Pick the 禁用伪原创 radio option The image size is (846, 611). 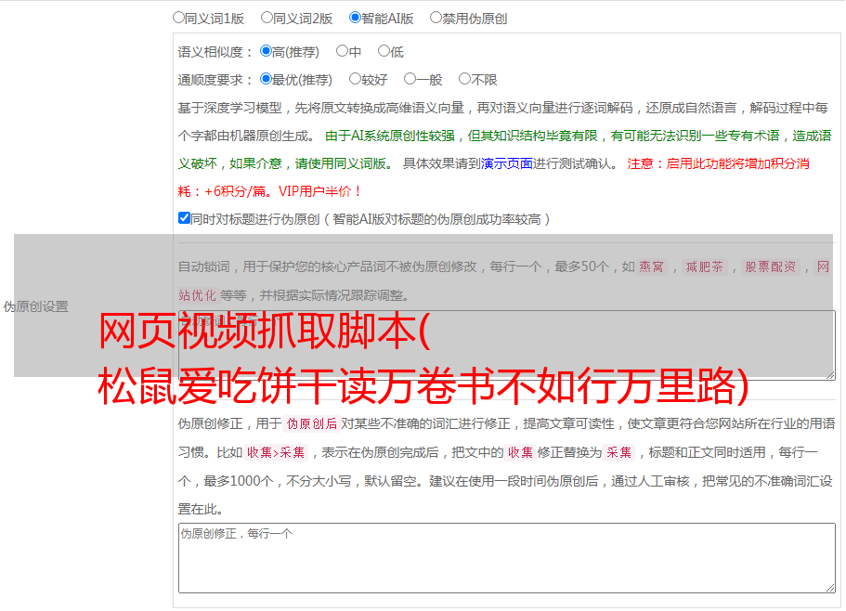point(436,18)
